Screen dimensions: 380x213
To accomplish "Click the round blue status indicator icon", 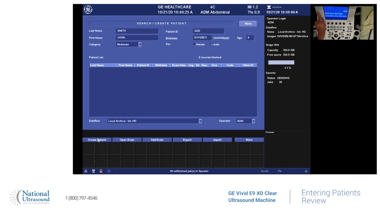I will [x=109, y=171].
